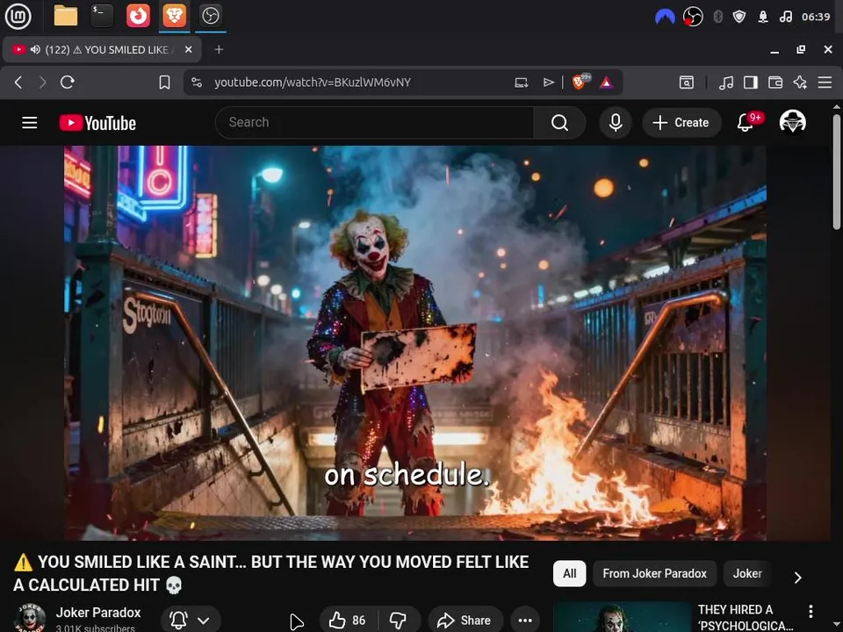The height and width of the screenshot is (632, 843).
Task: Open the Brave Wallet icon
Action: click(775, 83)
